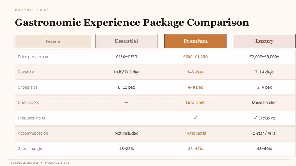Select the Gross margin row label

[30, 149]
